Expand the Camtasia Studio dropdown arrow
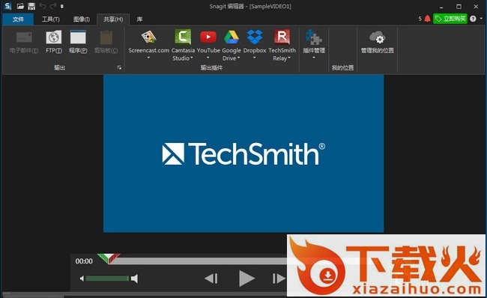 (192, 58)
